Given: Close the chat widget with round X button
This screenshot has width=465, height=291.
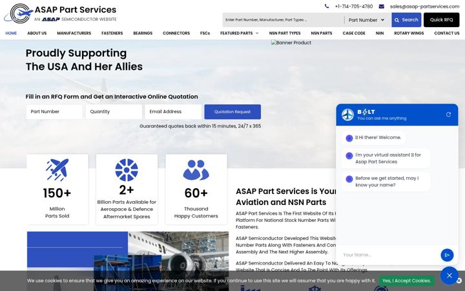Looking at the screenshot, I should [x=449, y=275].
